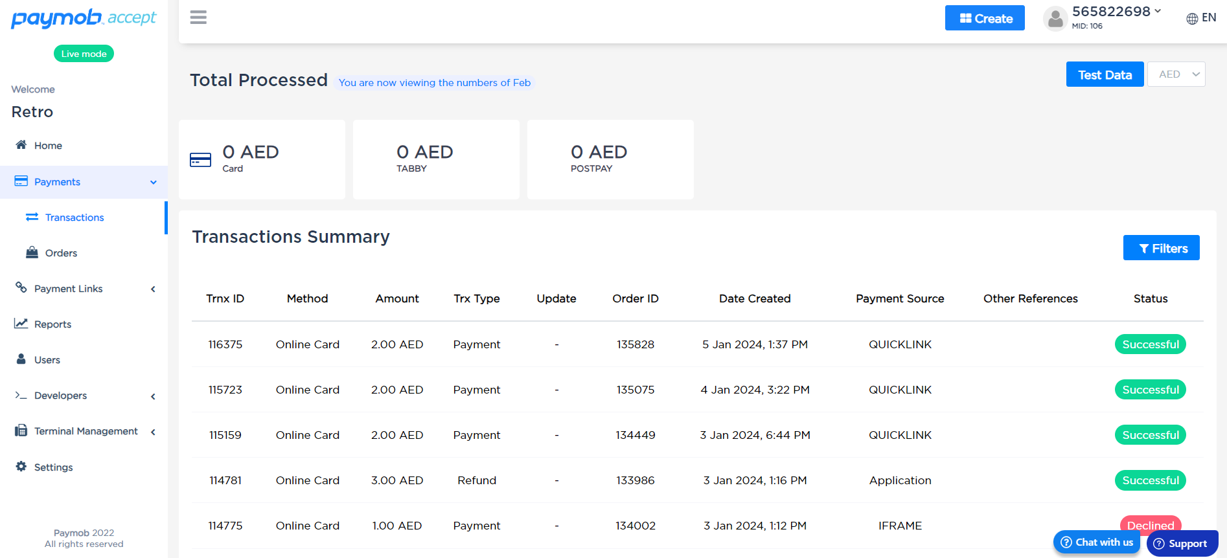The width and height of the screenshot is (1227, 558).
Task: Click the credit card icon in Card tile
Action: click(x=200, y=160)
